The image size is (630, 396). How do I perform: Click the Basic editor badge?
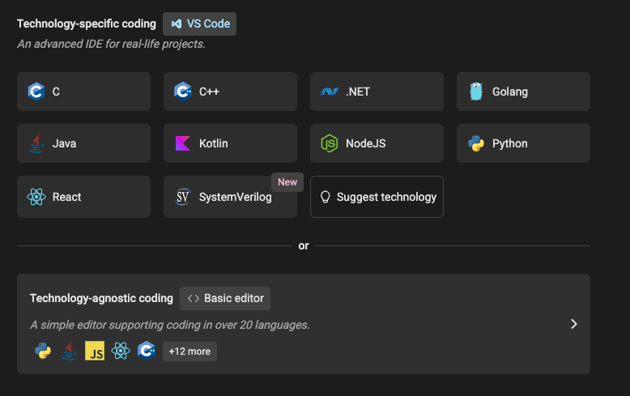pyautogui.click(x=225, y=298)
